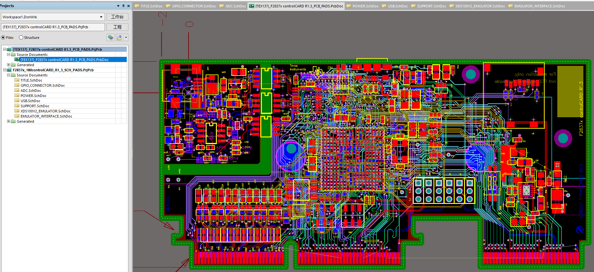
Task: Click the ADC.SchDoc file icon in tree
Action: coord(17,91)
